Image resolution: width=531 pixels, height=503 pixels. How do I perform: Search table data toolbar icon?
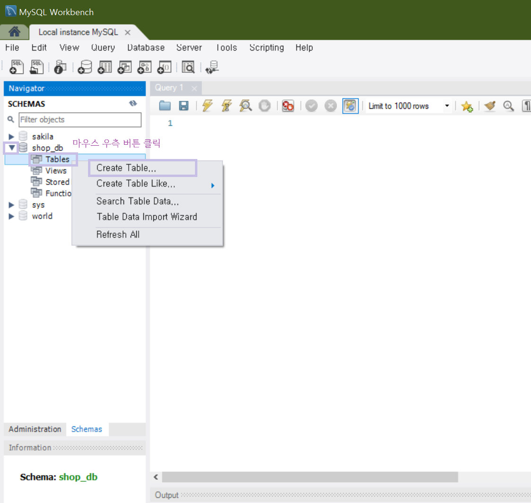point(188,67)
